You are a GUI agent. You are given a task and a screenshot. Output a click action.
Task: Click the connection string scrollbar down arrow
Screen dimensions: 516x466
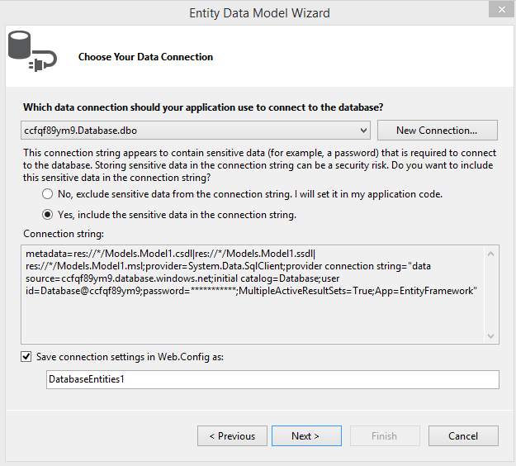pos(490,336)
